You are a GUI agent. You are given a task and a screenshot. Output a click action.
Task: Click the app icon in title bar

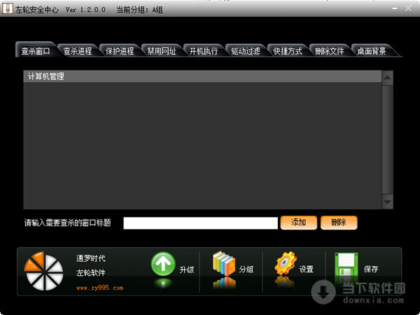pyautogui.click(x=7, y=8)
